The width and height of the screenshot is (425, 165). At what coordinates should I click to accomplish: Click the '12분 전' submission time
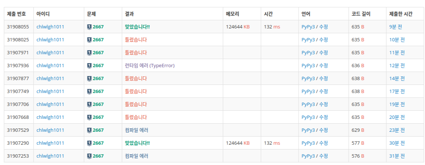397,65
